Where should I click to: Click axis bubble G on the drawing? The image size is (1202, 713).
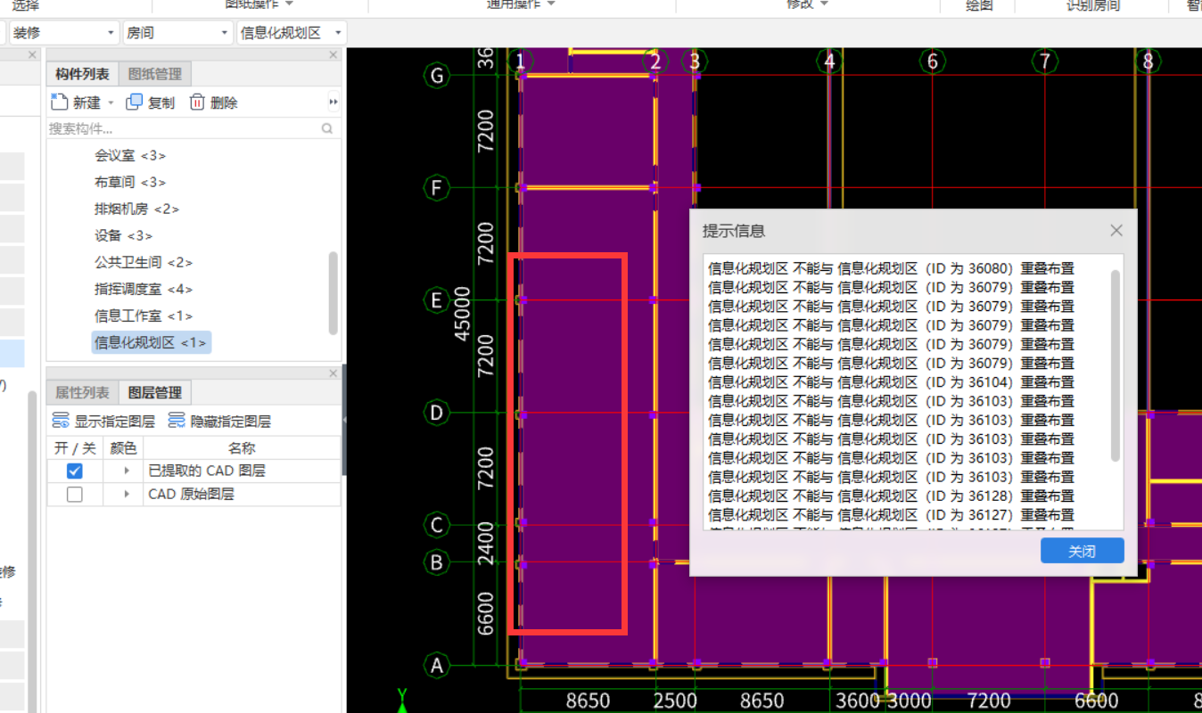coord(436,76)
